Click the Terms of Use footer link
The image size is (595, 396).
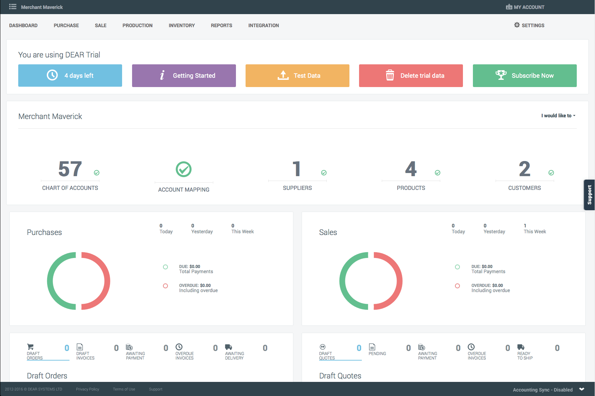(x=124, y=389)
